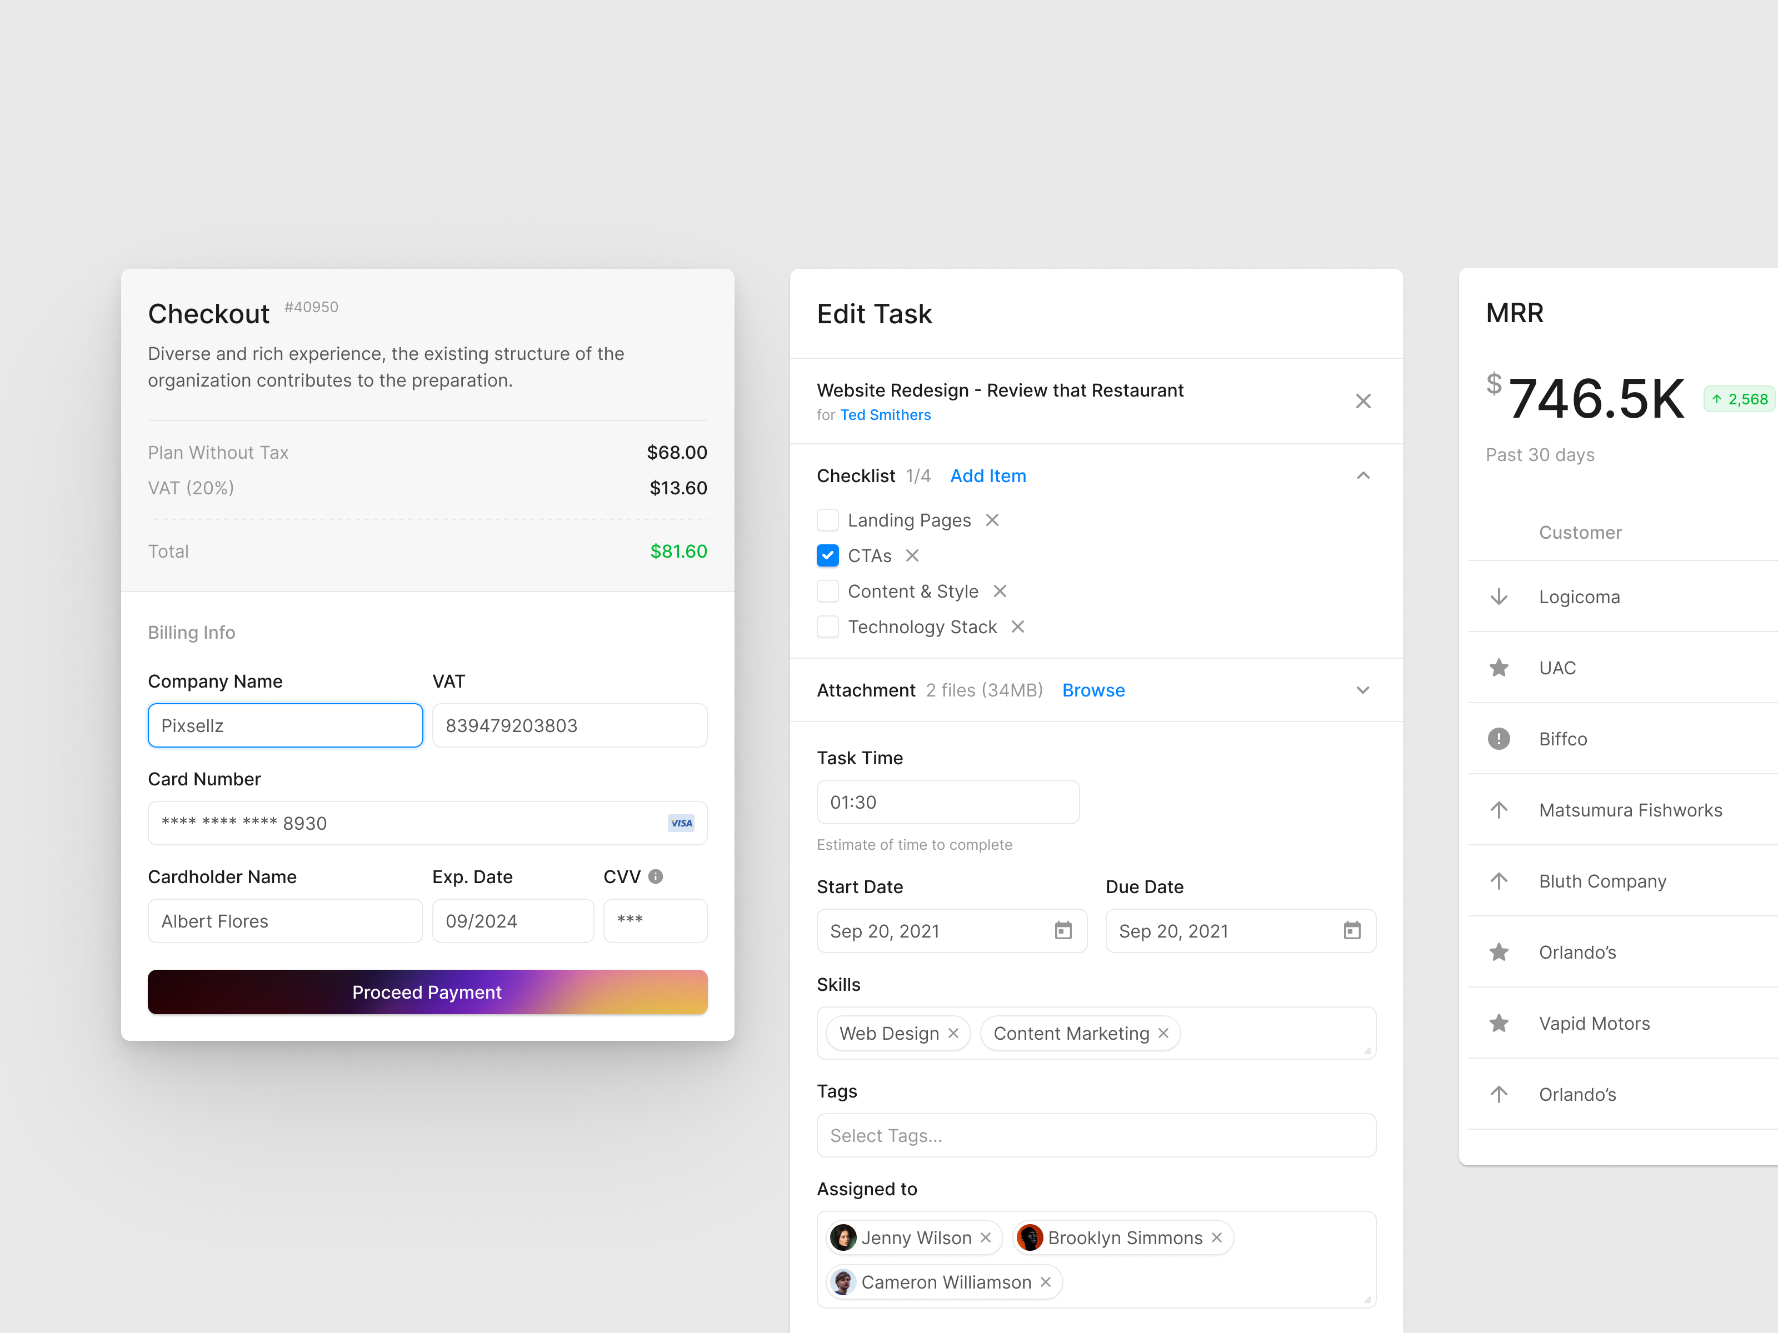Click the Proceed Payment button
This screenshot has height=1333, width=1778.
coord(427,991)
